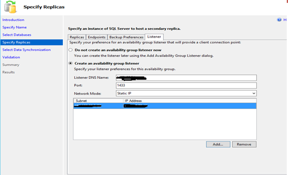Go to the Validation step
This screenshot has height=175, width=288.
(x=11, y=57)
